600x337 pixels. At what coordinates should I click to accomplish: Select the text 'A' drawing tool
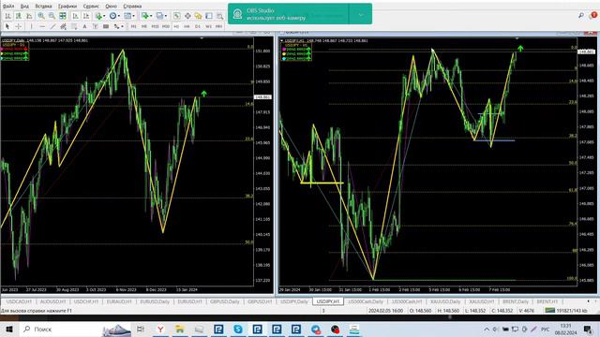84,26
